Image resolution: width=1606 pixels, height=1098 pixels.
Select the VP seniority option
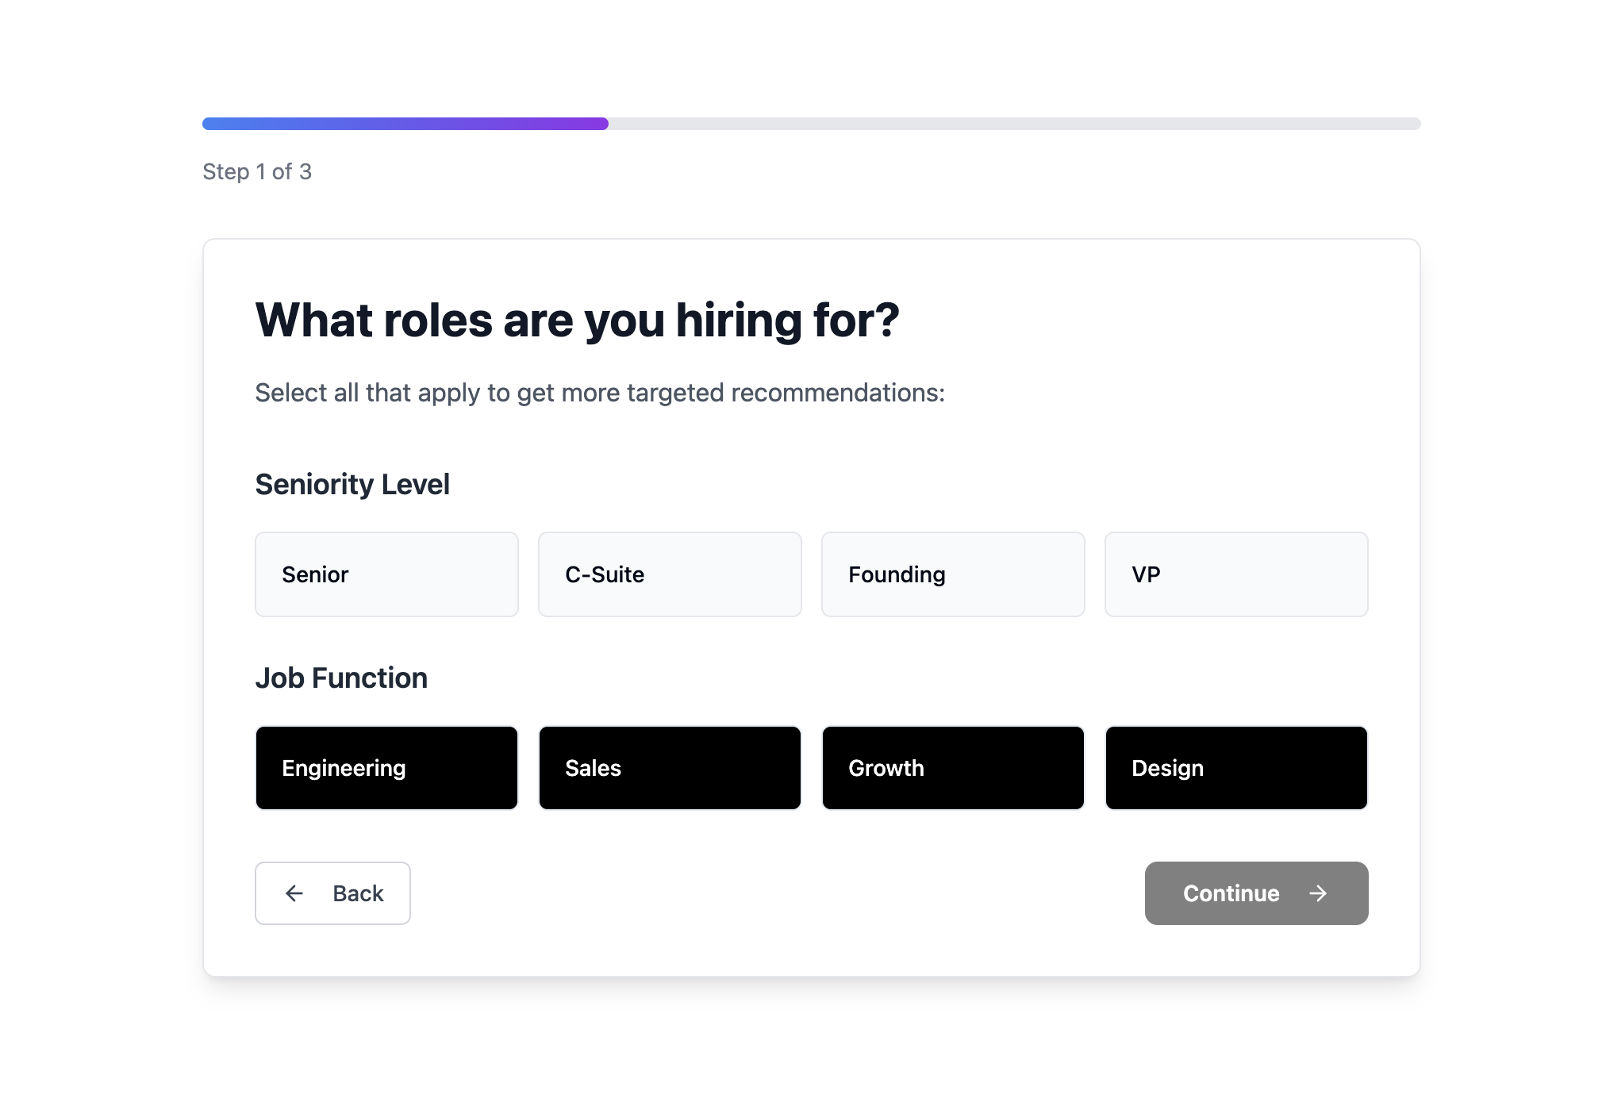[1236, 574]
